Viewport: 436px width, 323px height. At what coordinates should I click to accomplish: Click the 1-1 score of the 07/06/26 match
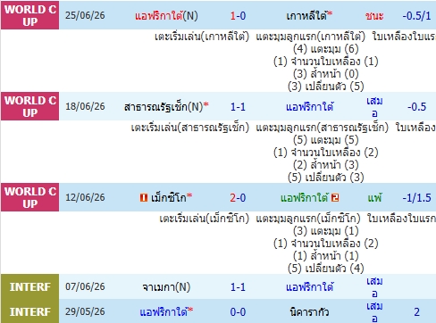[x=238, y=286]
